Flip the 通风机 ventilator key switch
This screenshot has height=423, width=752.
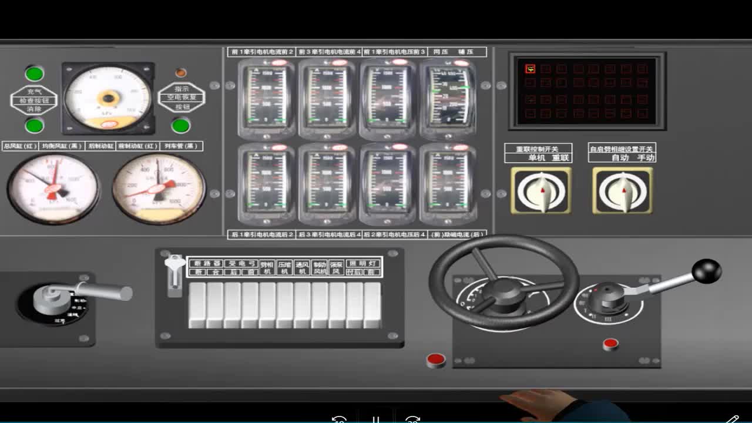point(303,305)
